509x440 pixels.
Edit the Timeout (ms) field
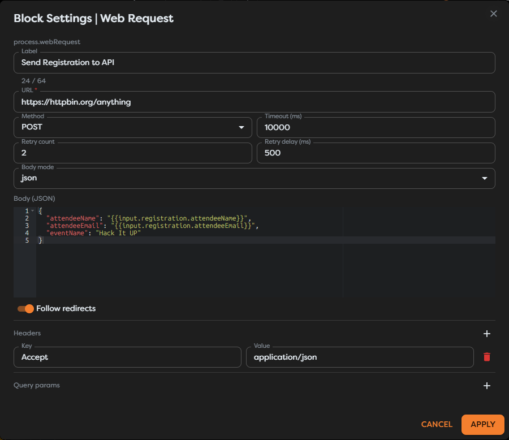(376, 127)
